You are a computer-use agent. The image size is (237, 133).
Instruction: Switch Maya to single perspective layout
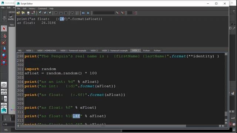tap(4, 85)
